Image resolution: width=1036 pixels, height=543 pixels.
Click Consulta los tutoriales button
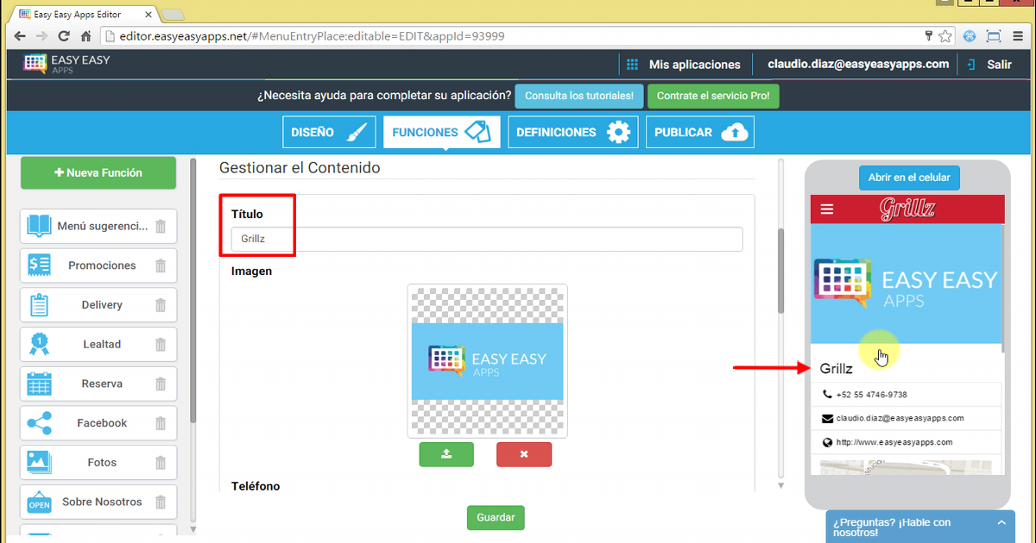pos(578,97)
